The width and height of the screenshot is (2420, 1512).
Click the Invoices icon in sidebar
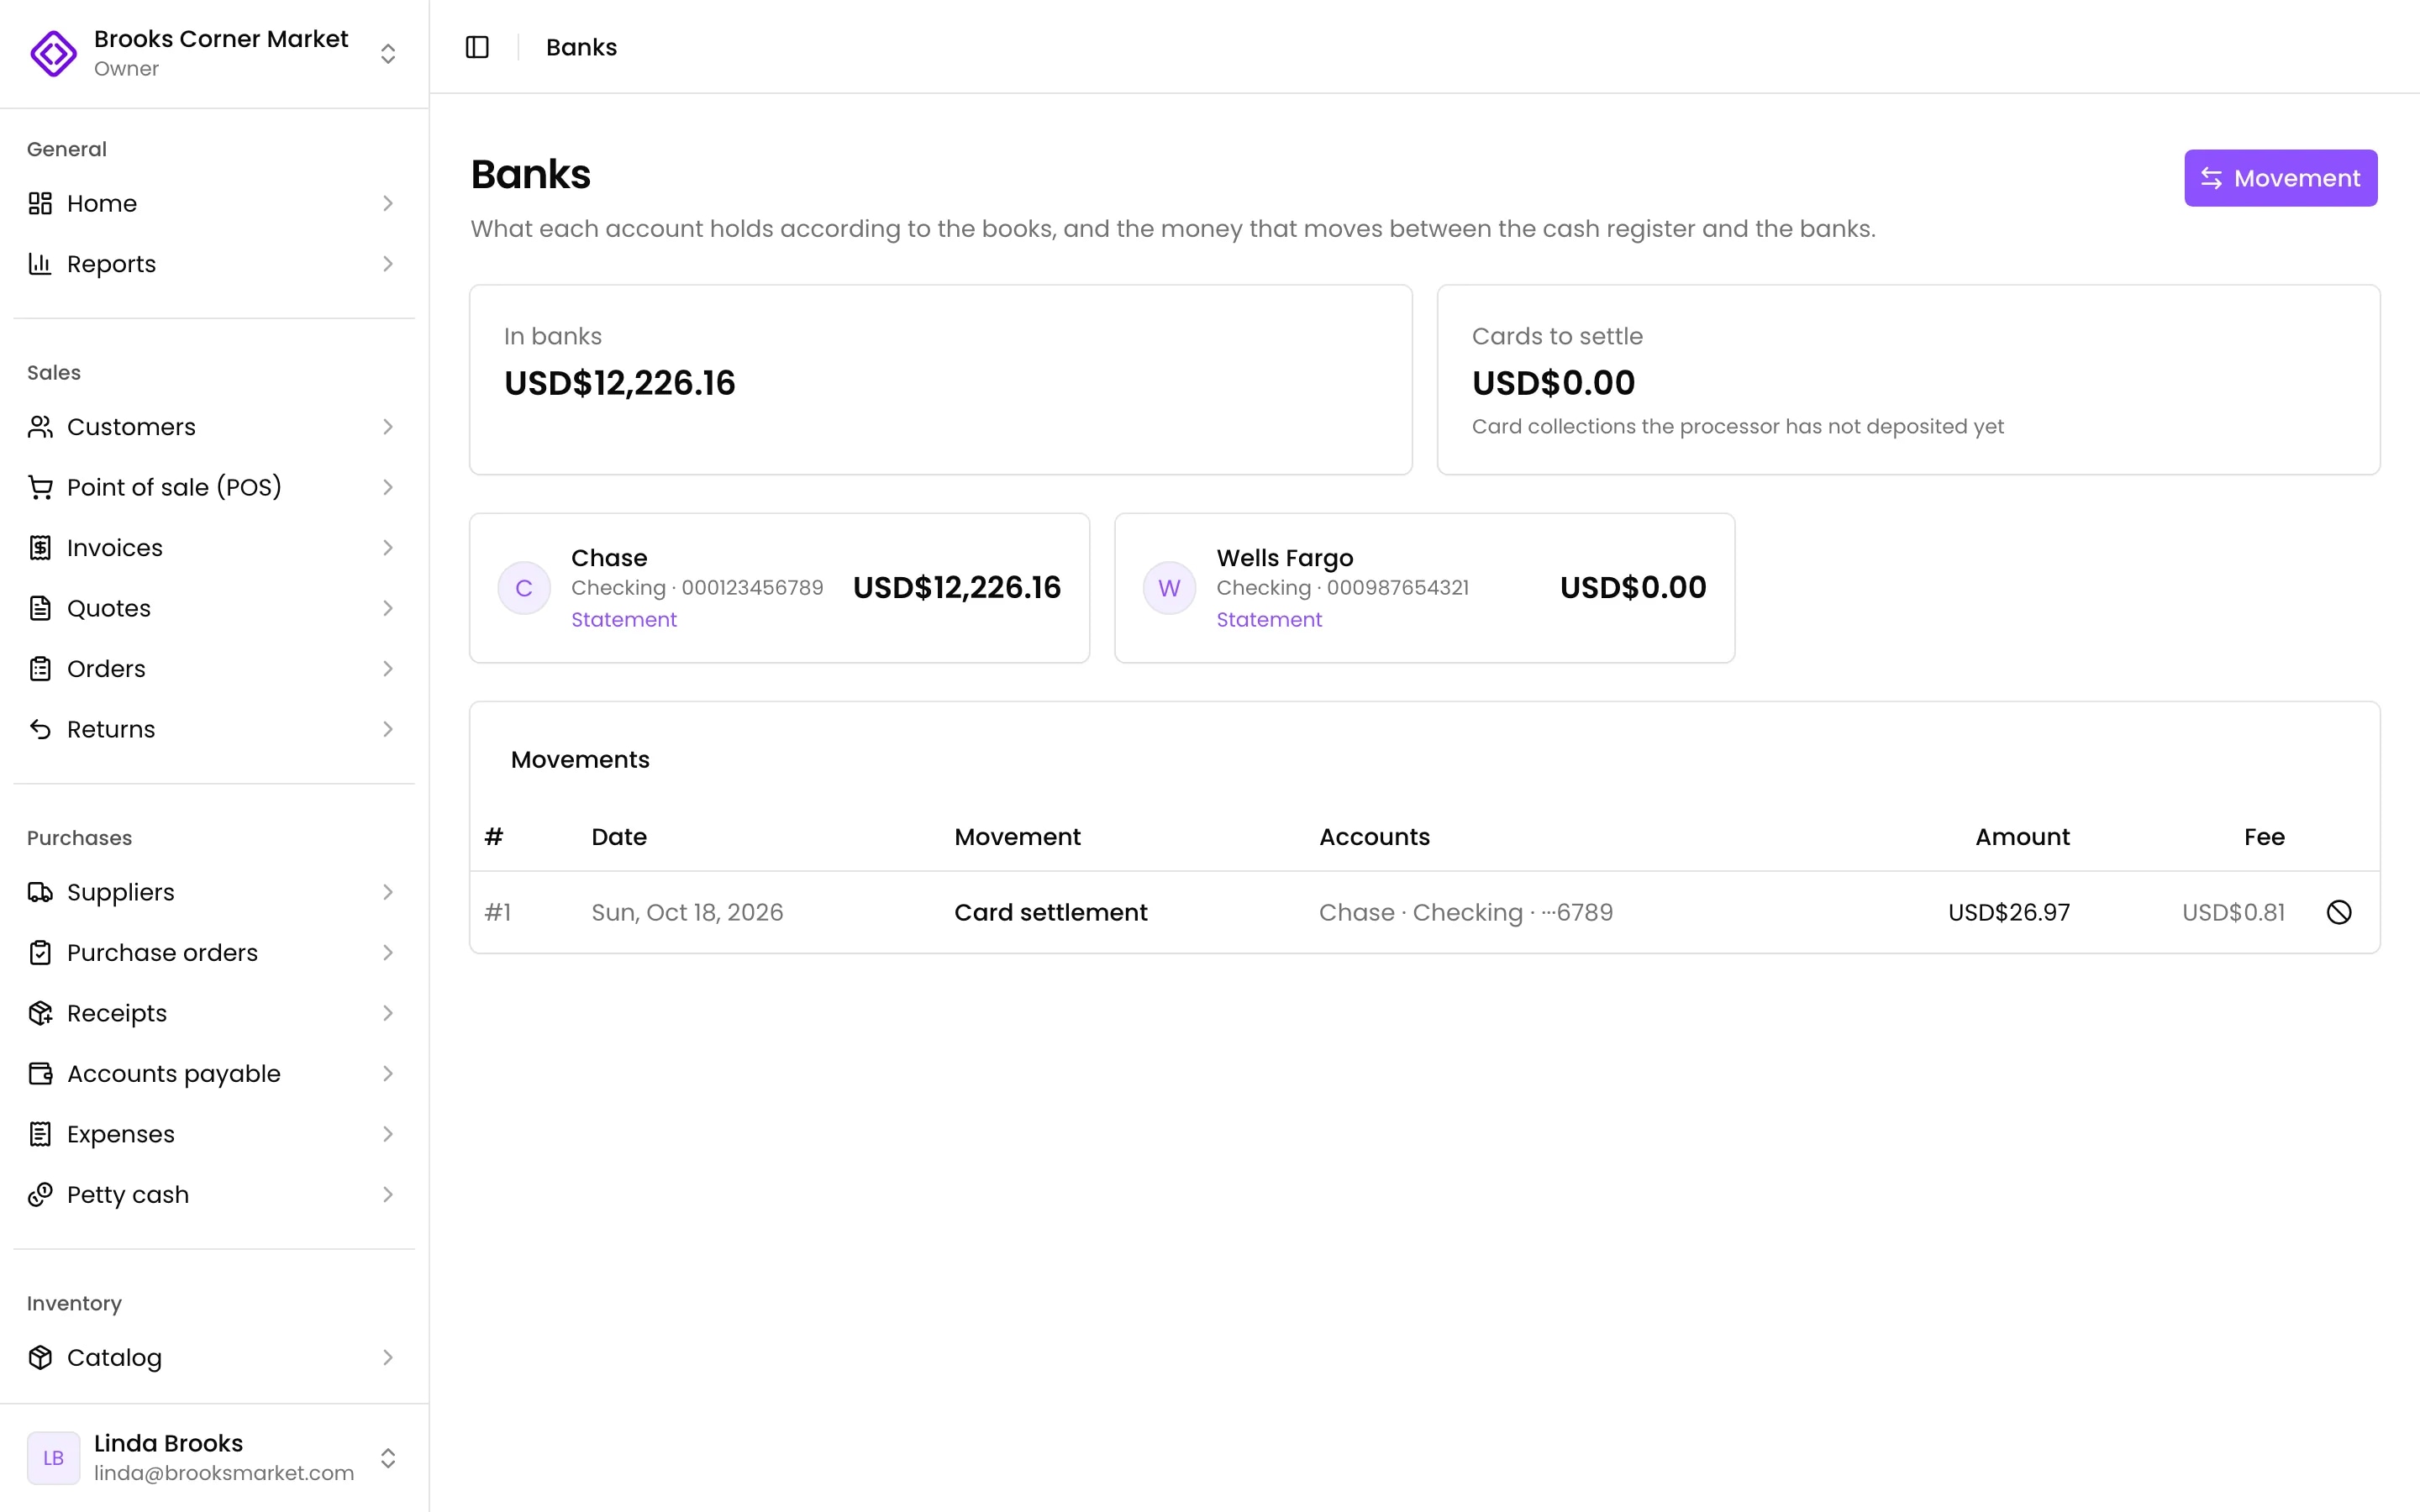click(x=40, y=548)
